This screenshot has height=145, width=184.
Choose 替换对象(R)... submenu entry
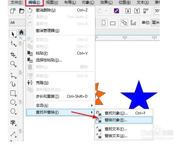(124, 120)
